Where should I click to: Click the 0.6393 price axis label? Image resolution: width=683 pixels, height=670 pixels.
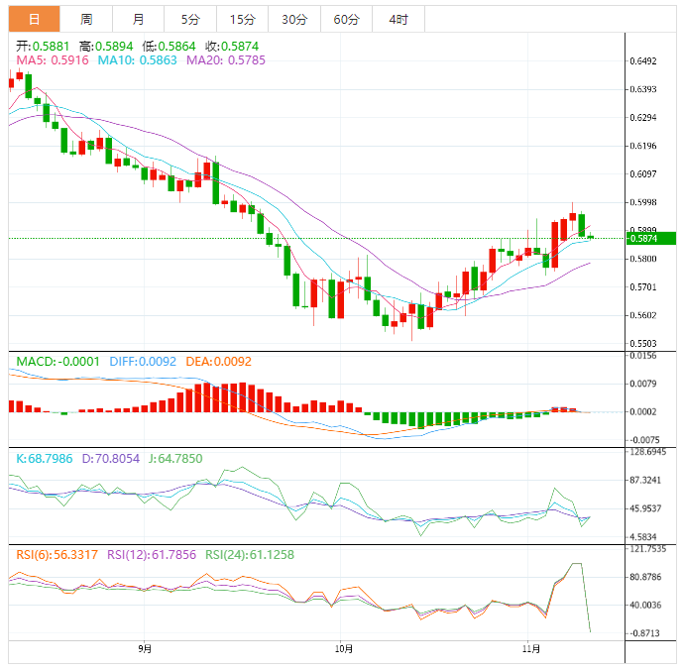643,89
